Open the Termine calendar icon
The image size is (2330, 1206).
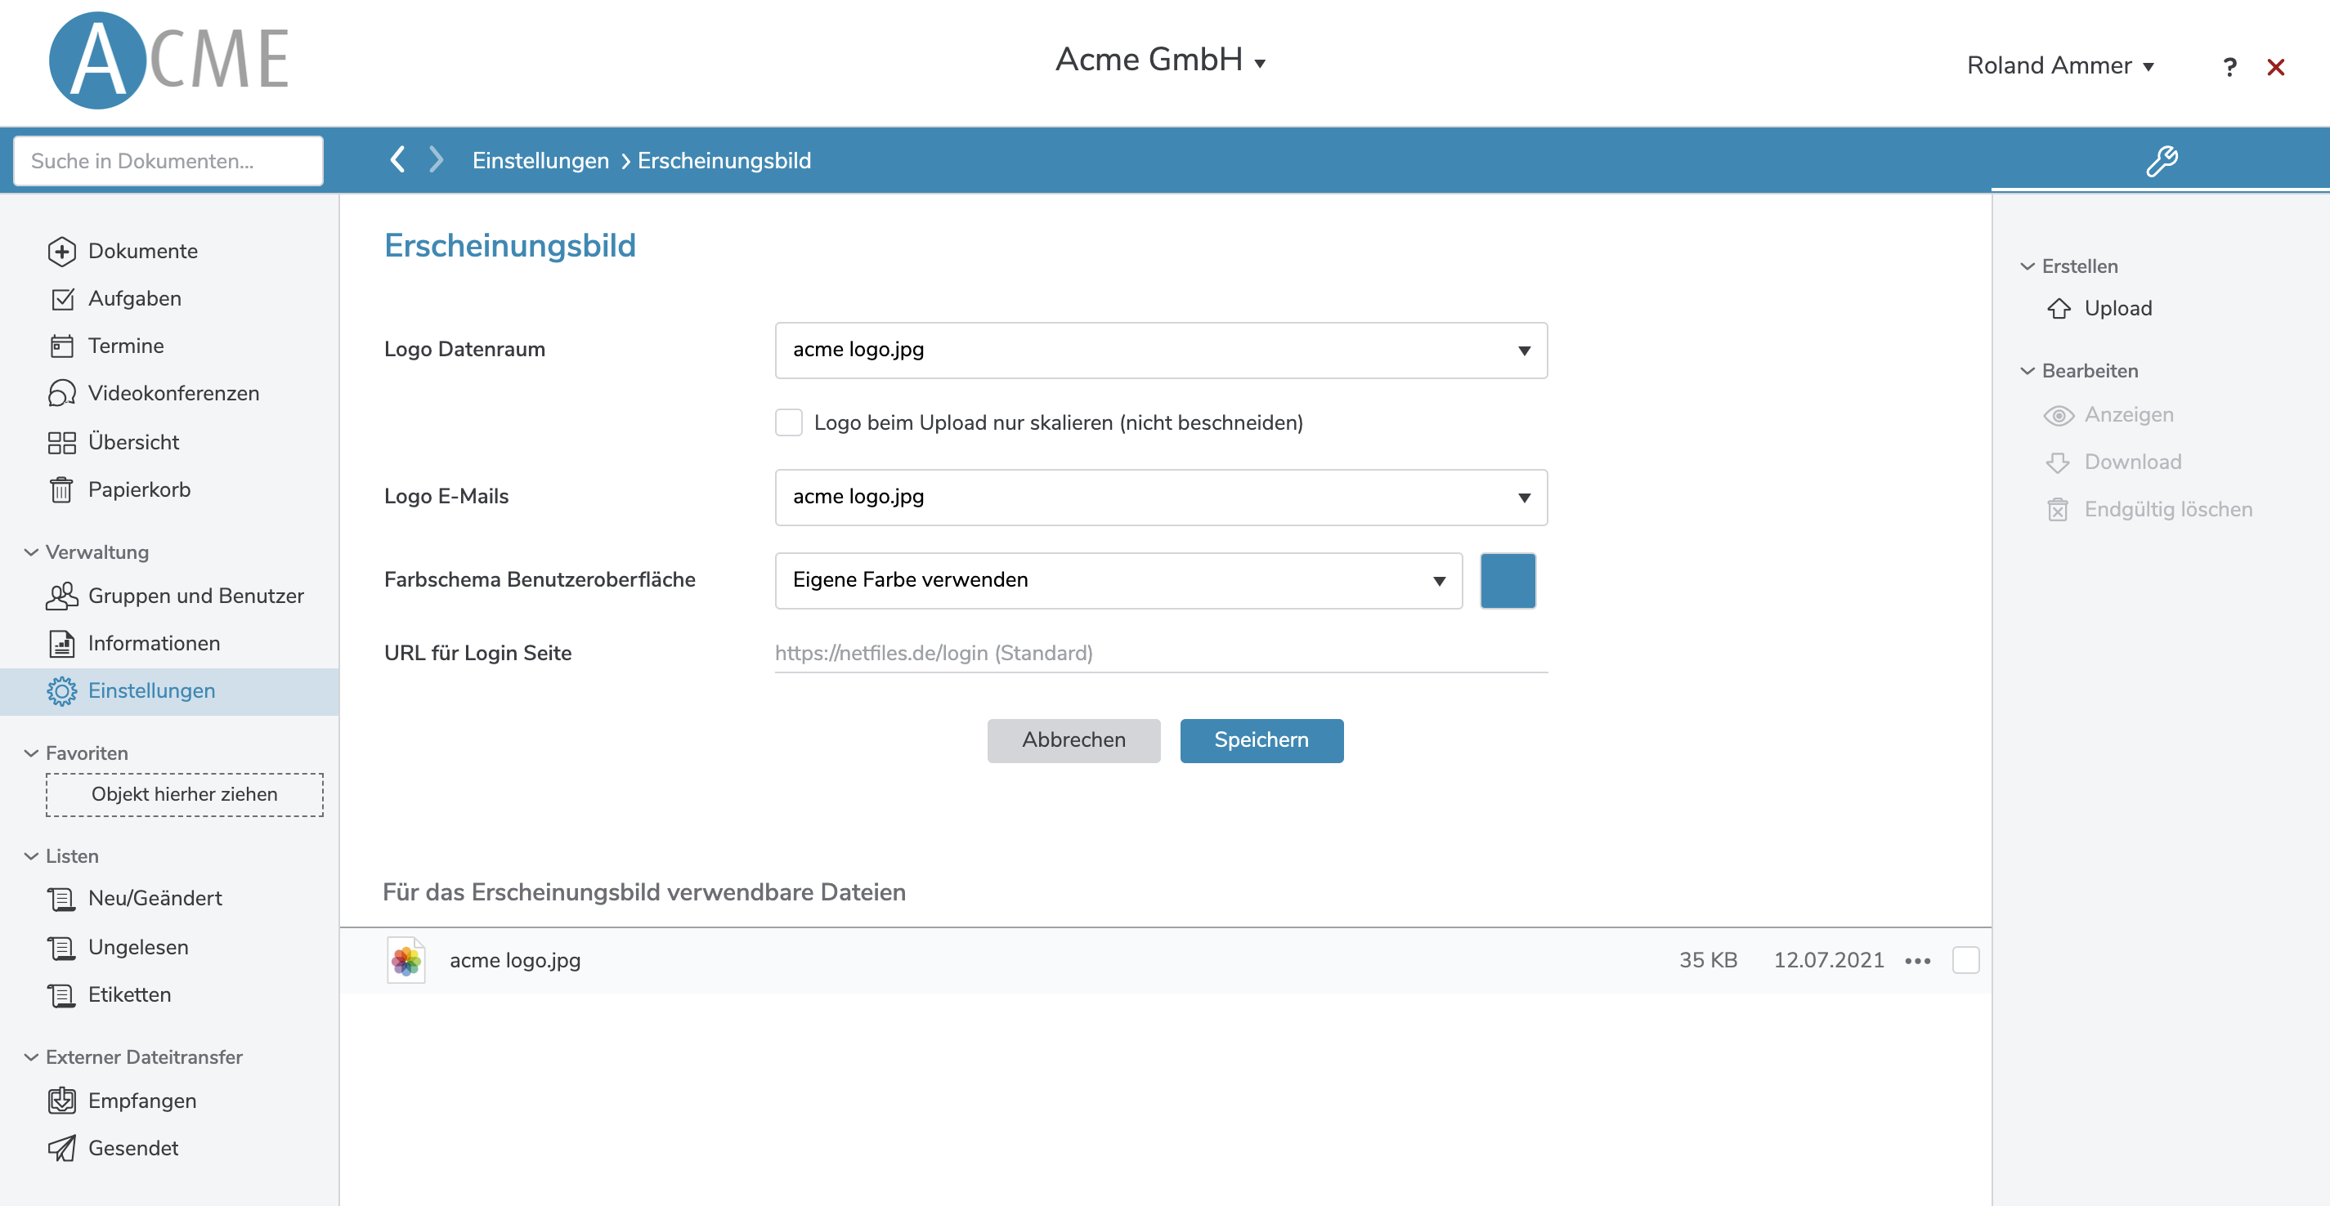(x=61, y=346)
